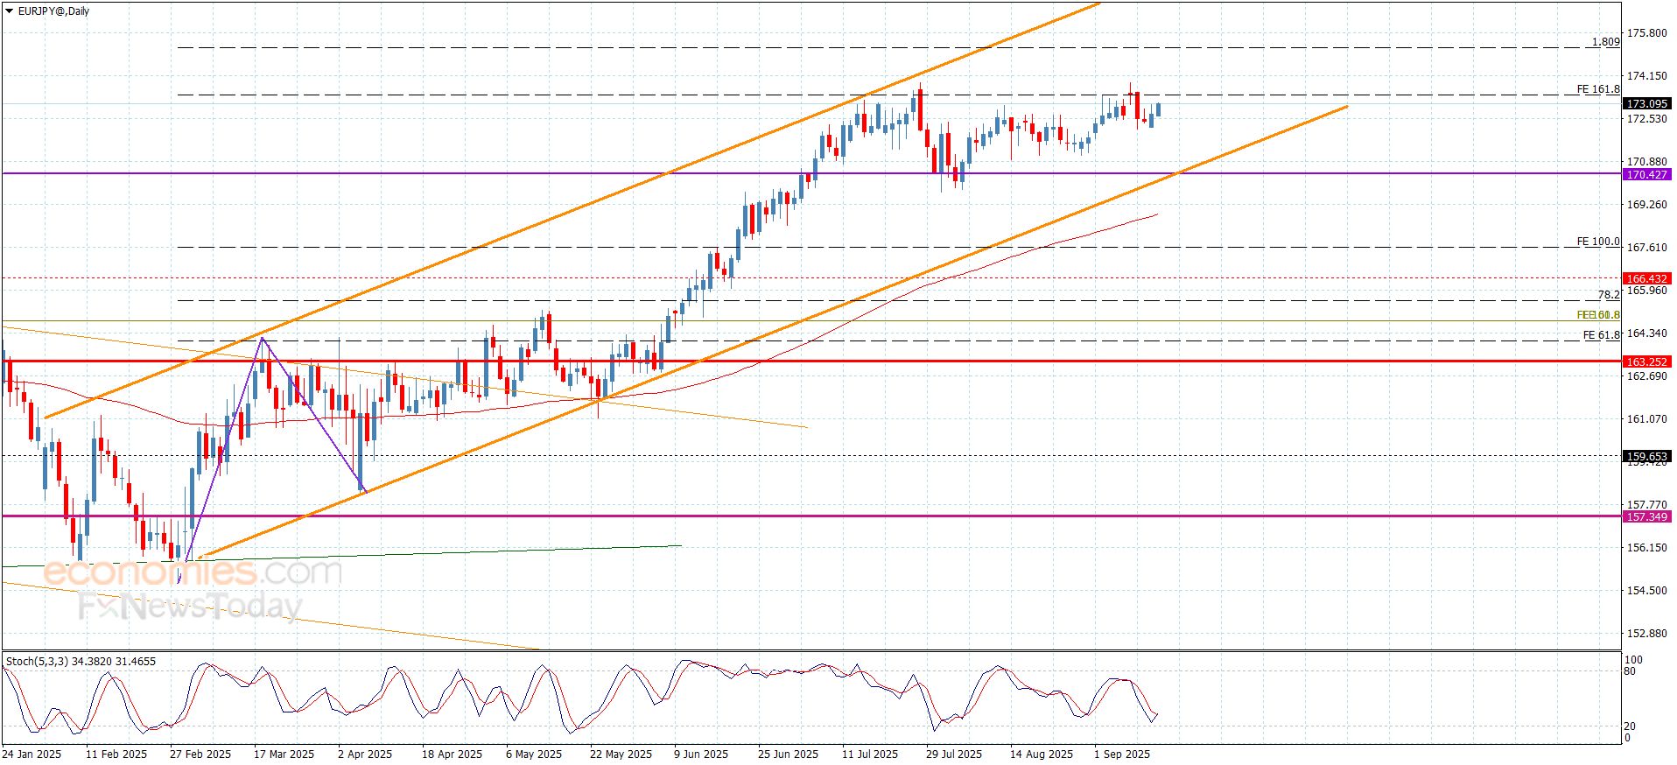Click the 1.809 Fibonacci label
Screen dimensions: 1677x765
1605,42
